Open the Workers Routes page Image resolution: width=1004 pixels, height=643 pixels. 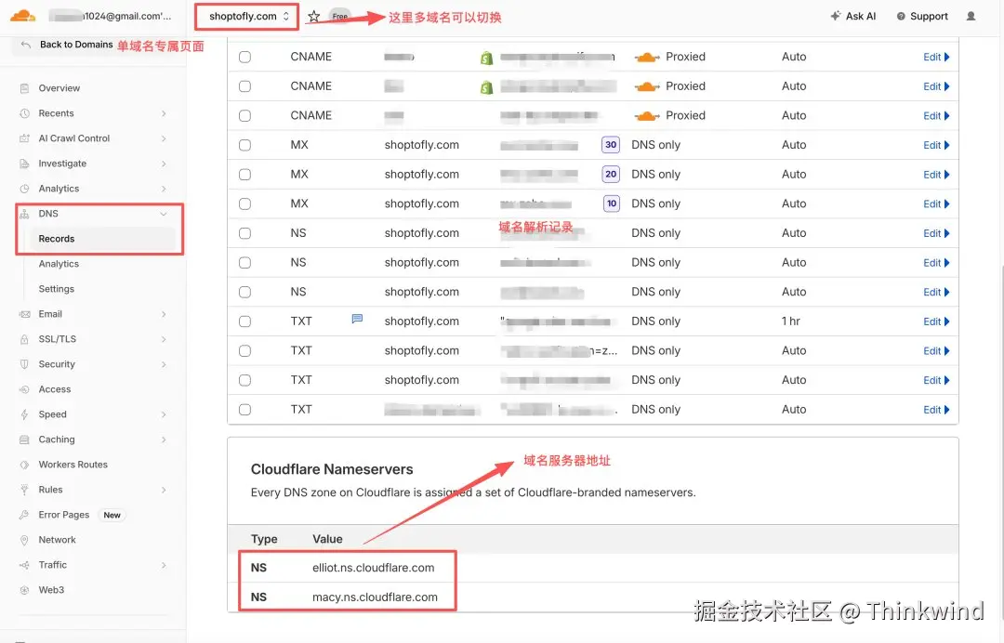coord(73,465)
